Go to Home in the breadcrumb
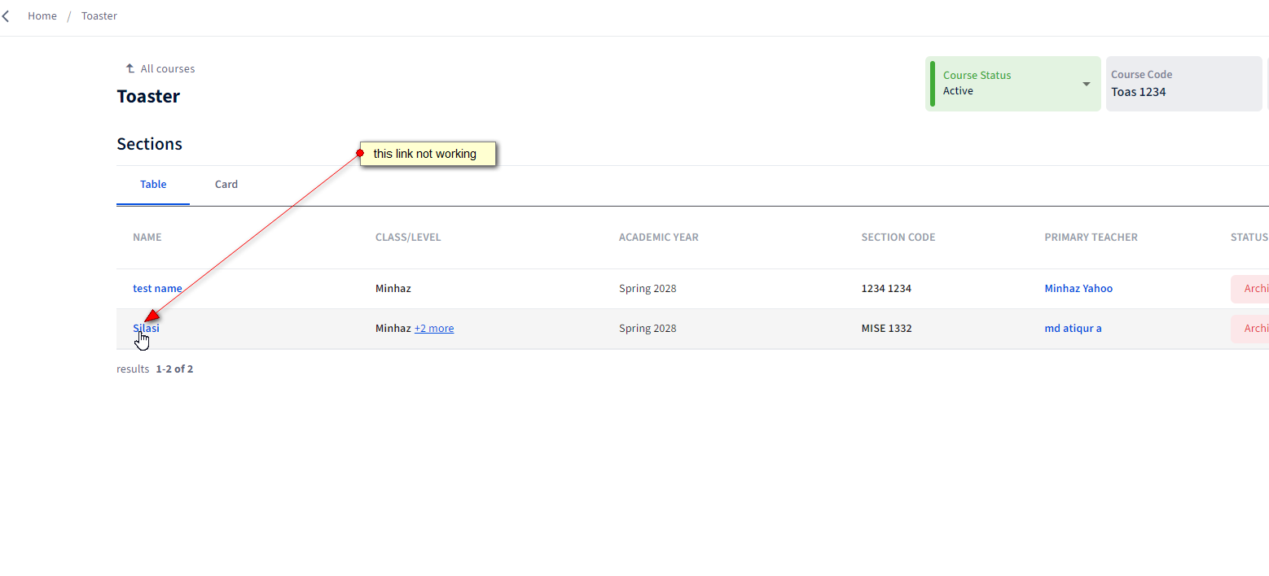The width and height of the screenshot is (1269, 576). pyautogui.click(x=42, y=16)
